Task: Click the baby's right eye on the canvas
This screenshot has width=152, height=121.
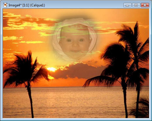Action: [82, 40]
